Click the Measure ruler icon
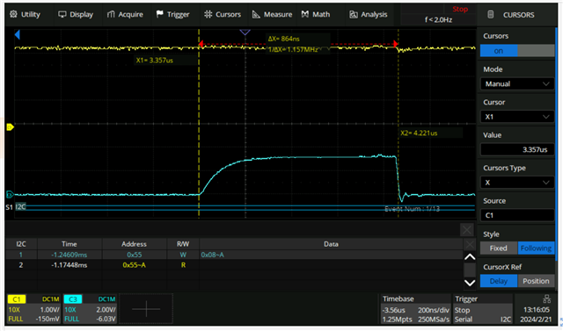Image resolution: width=563 pixels, height=331 pixels. click(x=256, y=14)
